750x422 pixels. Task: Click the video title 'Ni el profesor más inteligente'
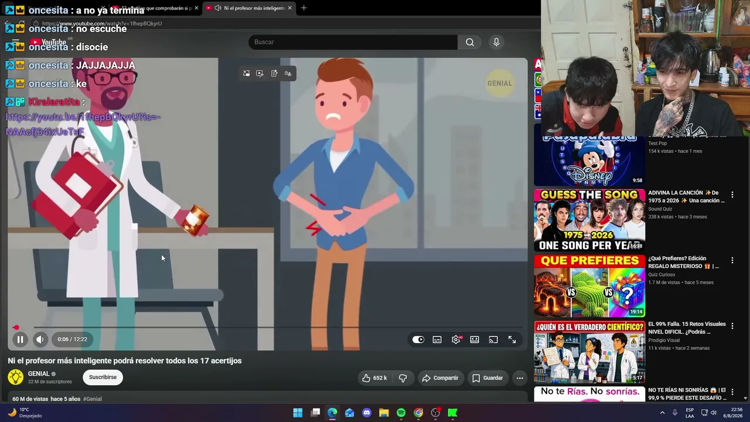(x=125, y=361)
